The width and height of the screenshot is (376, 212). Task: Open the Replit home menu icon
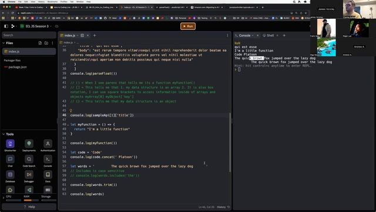pos(13,26)
